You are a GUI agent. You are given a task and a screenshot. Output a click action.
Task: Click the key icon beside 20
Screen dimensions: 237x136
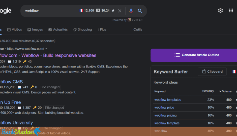pos(35,108)
